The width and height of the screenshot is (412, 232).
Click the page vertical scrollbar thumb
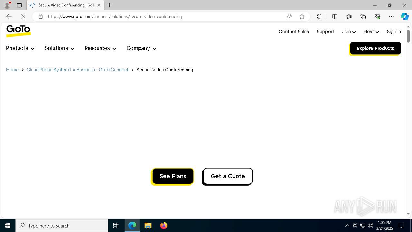tap(408, 36)
